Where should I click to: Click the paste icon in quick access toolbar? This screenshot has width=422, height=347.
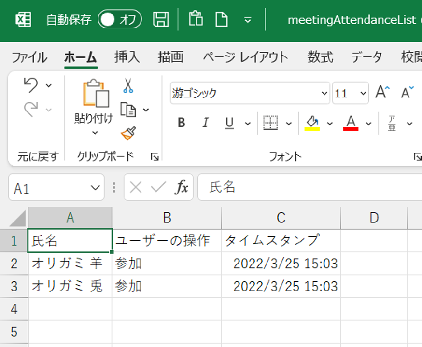point(196,19)
